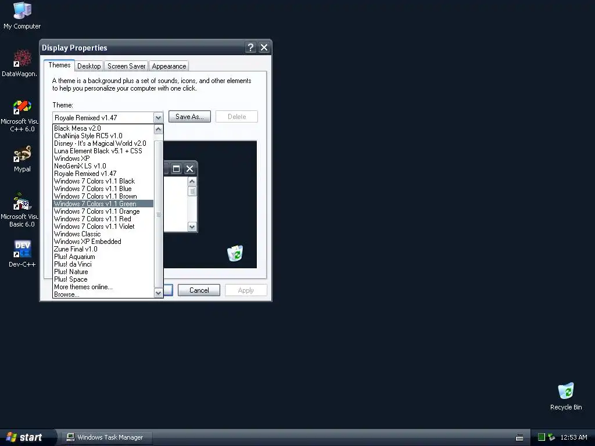Pick Plus! Nature theme

tap(103, 272)
